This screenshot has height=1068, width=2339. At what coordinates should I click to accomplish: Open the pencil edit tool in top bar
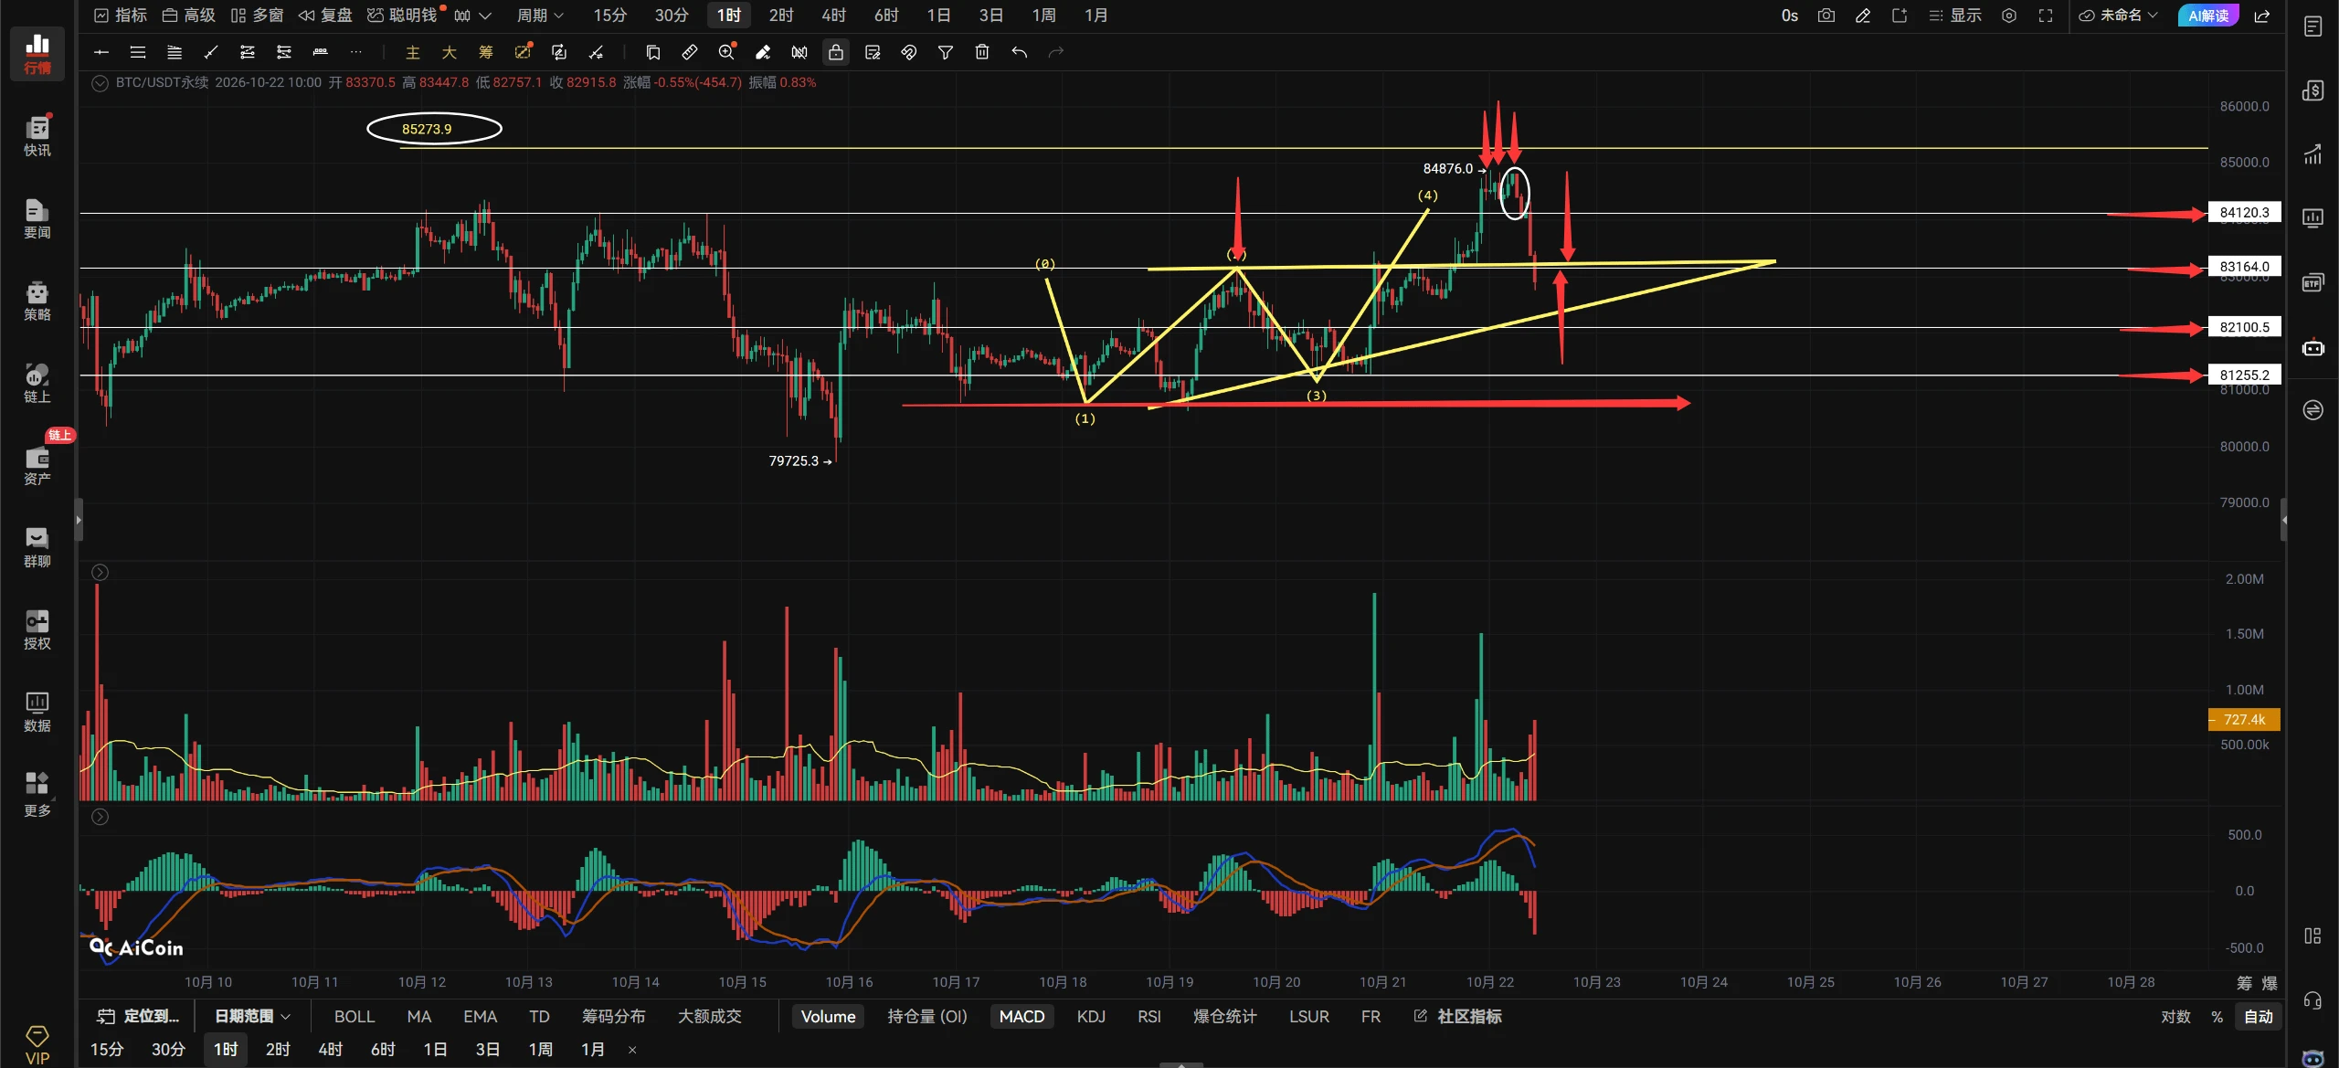pyautogui.click(x=1862, y=16)
